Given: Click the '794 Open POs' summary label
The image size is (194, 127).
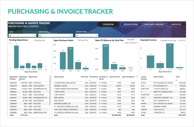Looking at the screenshot, I should tap(83, 40).
